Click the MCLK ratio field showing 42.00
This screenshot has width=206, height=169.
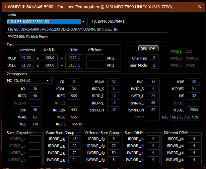tap(26, 58)
